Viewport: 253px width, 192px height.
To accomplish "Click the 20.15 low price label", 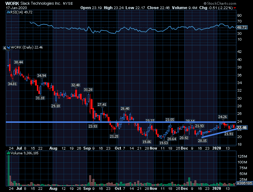I will pyautogui.click(x=202, y=141).
